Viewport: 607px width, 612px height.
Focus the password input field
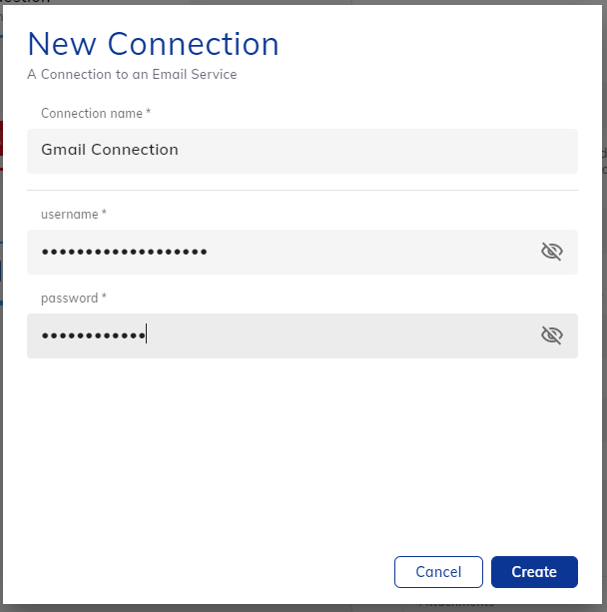click(x=303, y=335)
